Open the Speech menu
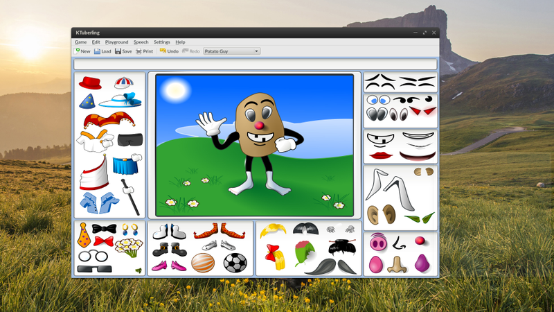 point(141,42)
